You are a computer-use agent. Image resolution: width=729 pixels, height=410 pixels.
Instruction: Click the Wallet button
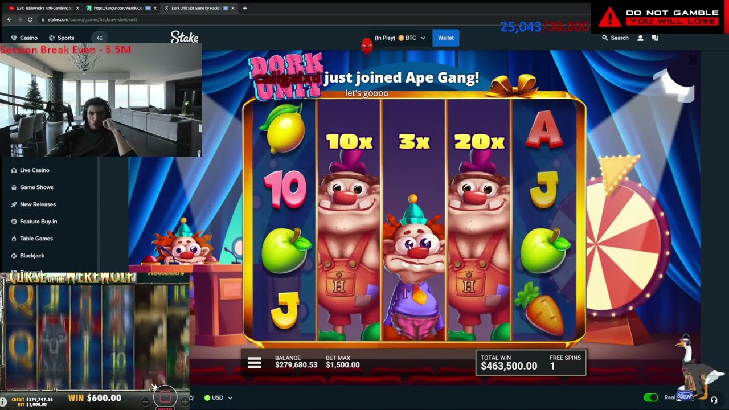[x=446, y=38]
